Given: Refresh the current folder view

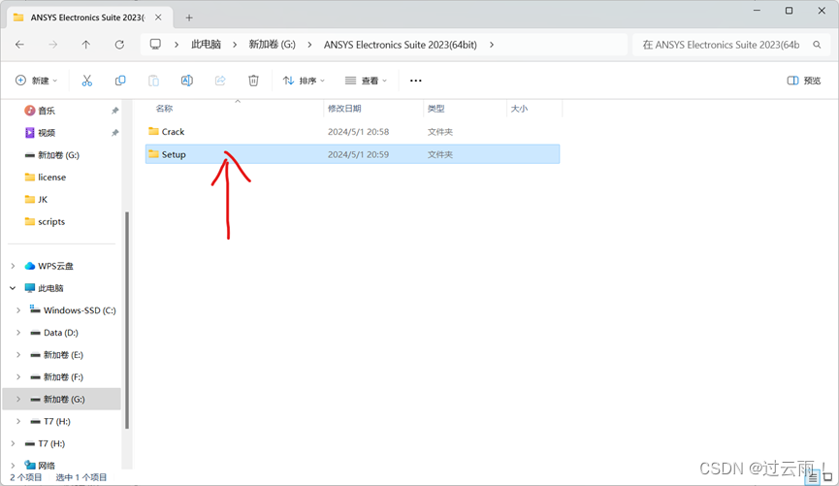Looking at the screenshot, I should tap(119, 45).
